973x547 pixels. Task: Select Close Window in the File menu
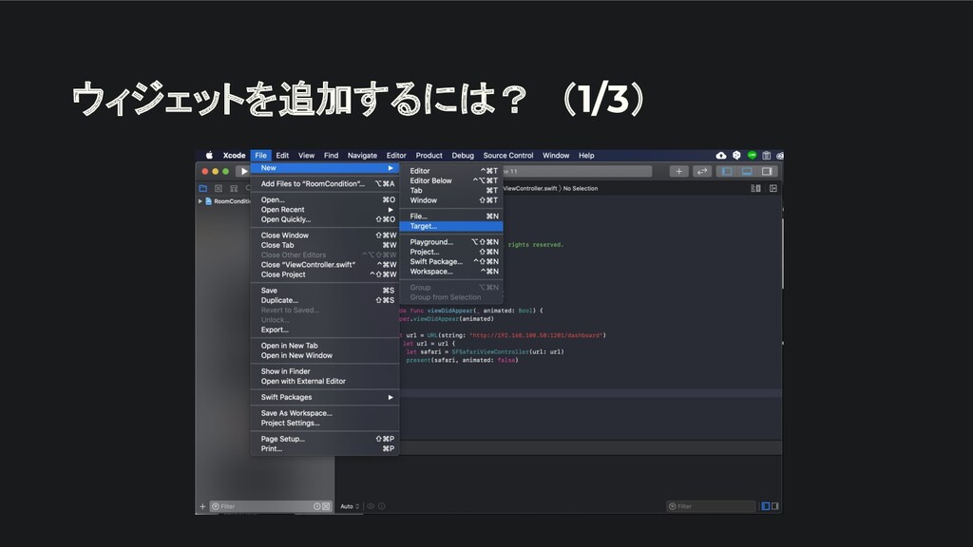click(x=325, y=236)
